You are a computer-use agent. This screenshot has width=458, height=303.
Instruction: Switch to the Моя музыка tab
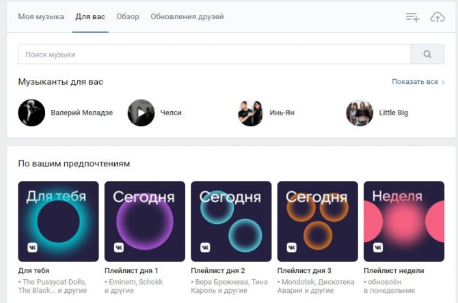point(41,16)
